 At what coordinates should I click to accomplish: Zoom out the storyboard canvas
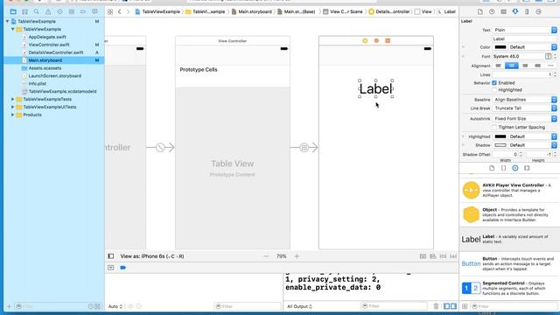pos(266,256)
